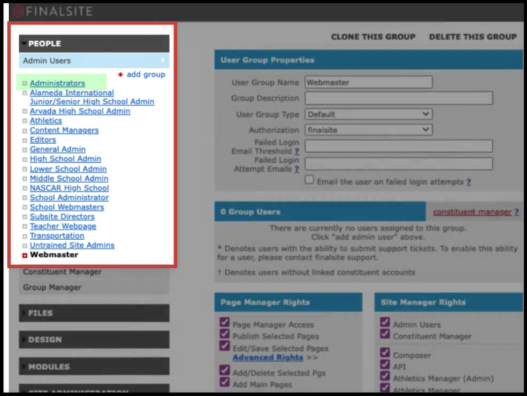Screen dimensions: 527x396
Task: Open the Advanced Rights link
Action: pos(268,358)
